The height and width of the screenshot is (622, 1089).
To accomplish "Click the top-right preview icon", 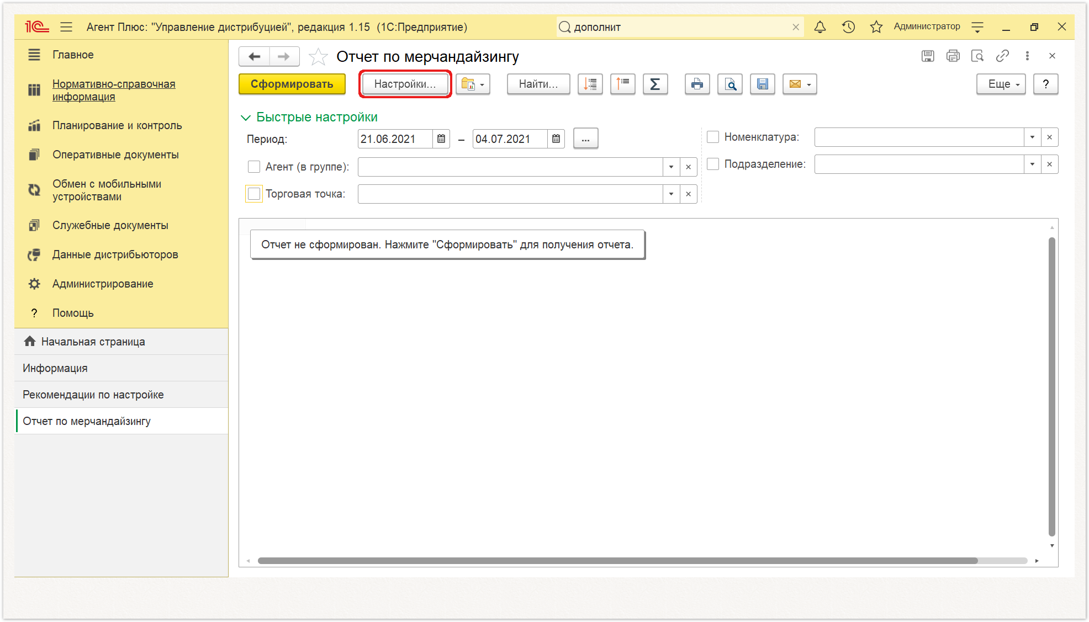I will point(977,56).
